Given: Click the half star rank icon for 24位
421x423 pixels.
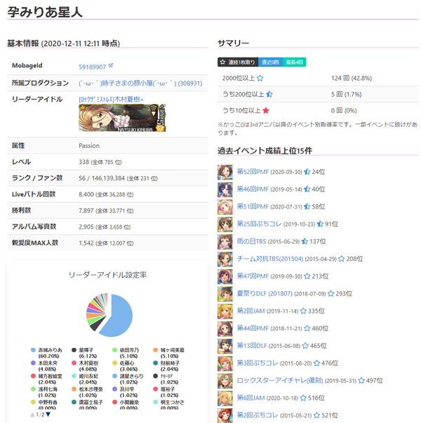Looking at the screenshot, I should [x=307, y=172].
